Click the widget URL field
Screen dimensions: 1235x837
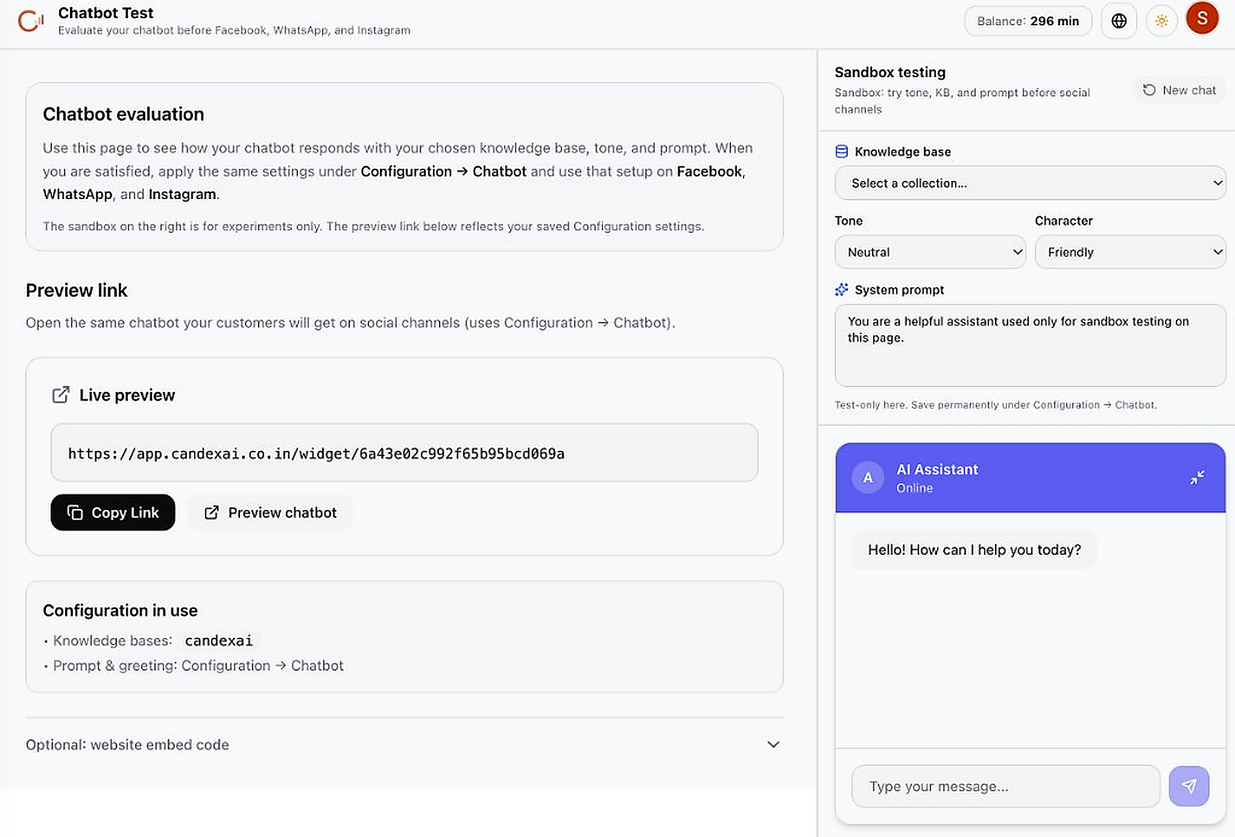(404, 453)
